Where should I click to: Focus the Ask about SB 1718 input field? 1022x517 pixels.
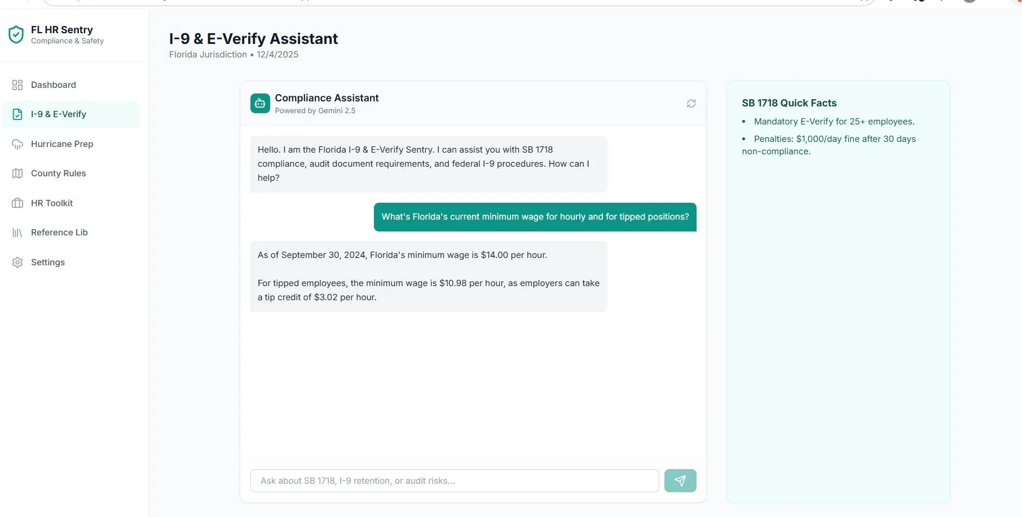[455, 480]
